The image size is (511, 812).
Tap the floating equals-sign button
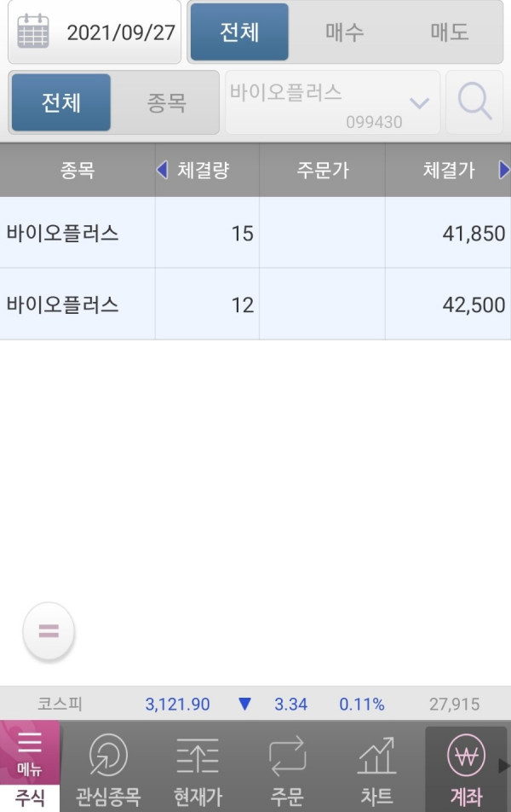[49, 631]
